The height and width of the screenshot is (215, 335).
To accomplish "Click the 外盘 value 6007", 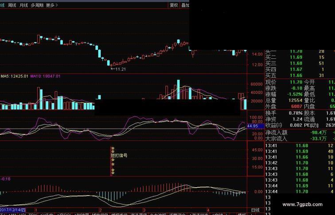I will point(297,106).
